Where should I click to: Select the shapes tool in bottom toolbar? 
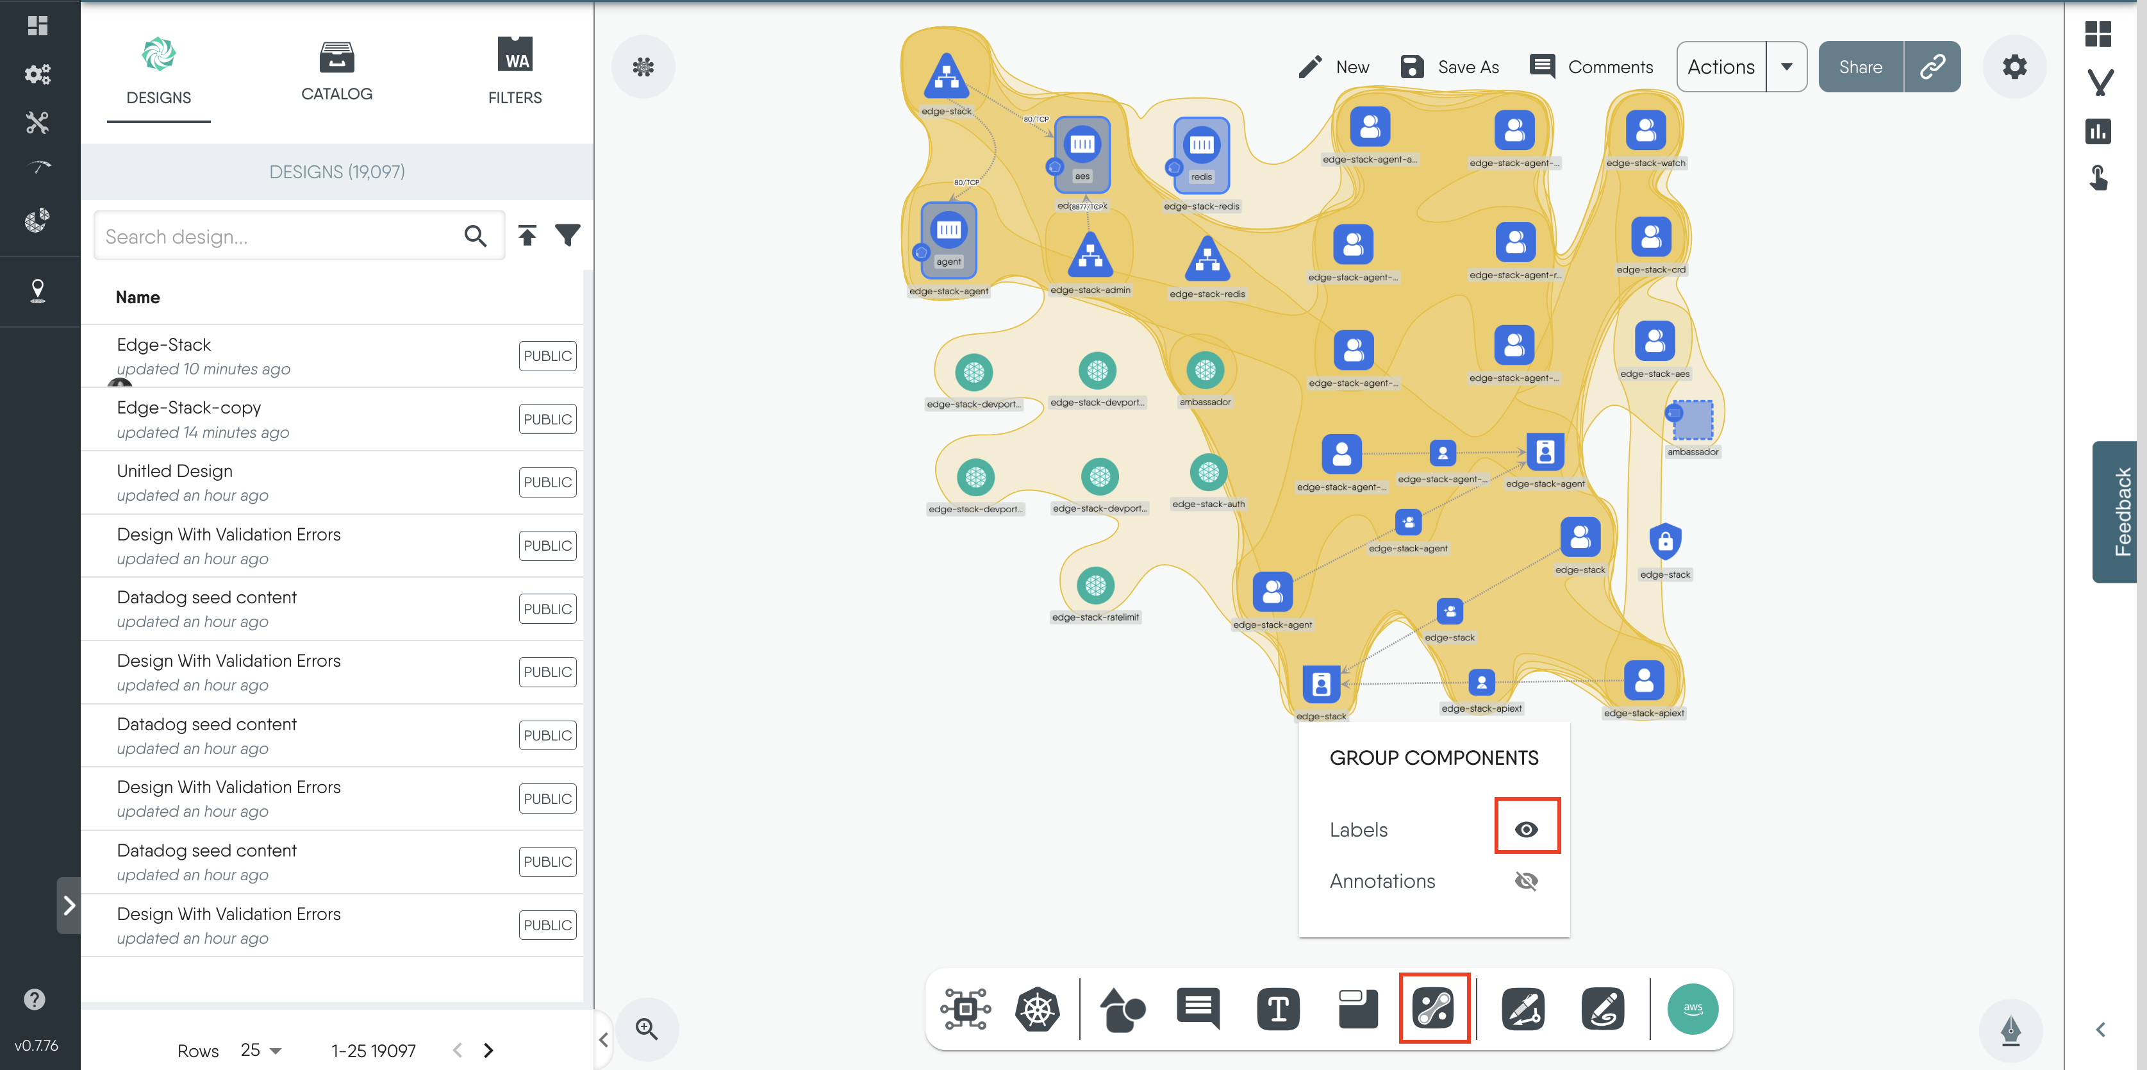click(1122, 1008)
